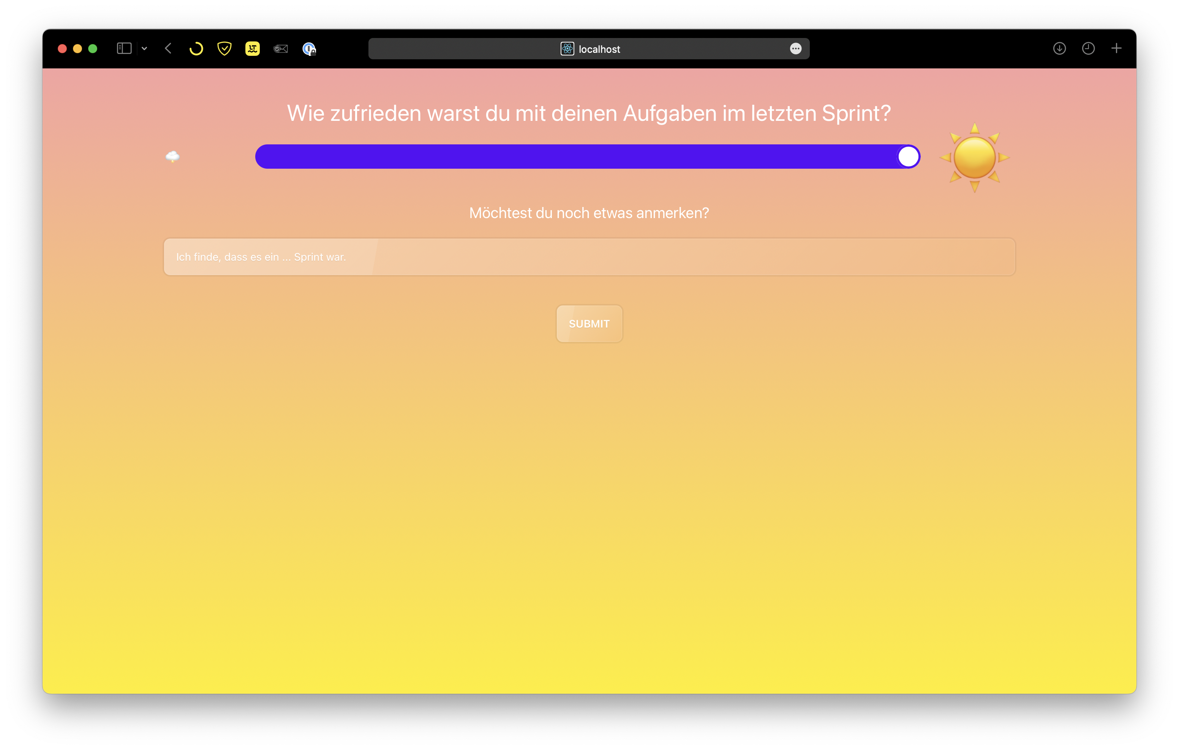Go back with the back arrow
This screenshot has height=750, width=1179.
point(168,49)
